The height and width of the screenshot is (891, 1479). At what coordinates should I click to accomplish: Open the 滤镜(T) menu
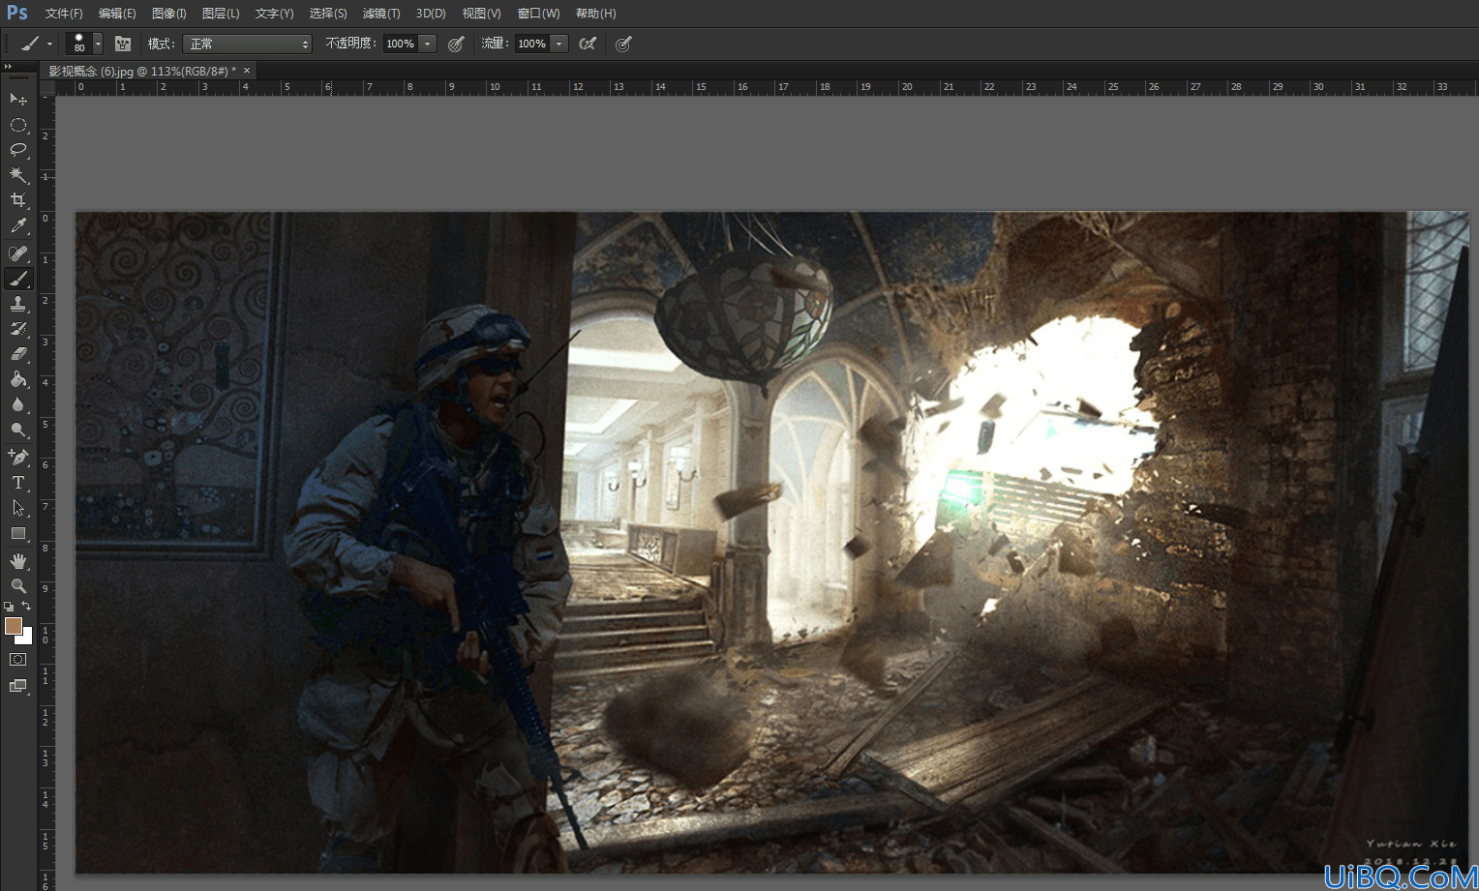[x=381, y=14]
